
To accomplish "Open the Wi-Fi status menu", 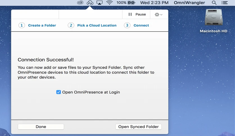I will coord(109,3).
